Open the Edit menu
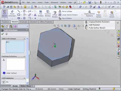The width and height of the screenshot is (121, 91). pos(28,3)
